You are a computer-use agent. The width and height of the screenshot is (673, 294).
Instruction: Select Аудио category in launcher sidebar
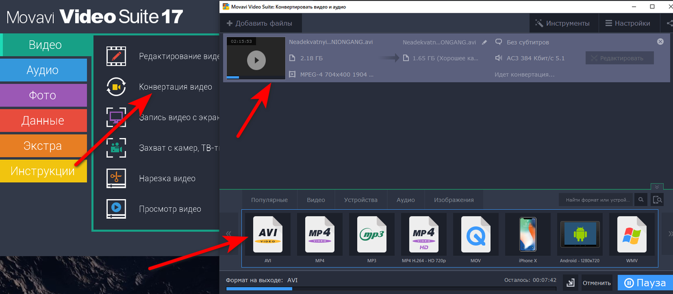(43, 70)
